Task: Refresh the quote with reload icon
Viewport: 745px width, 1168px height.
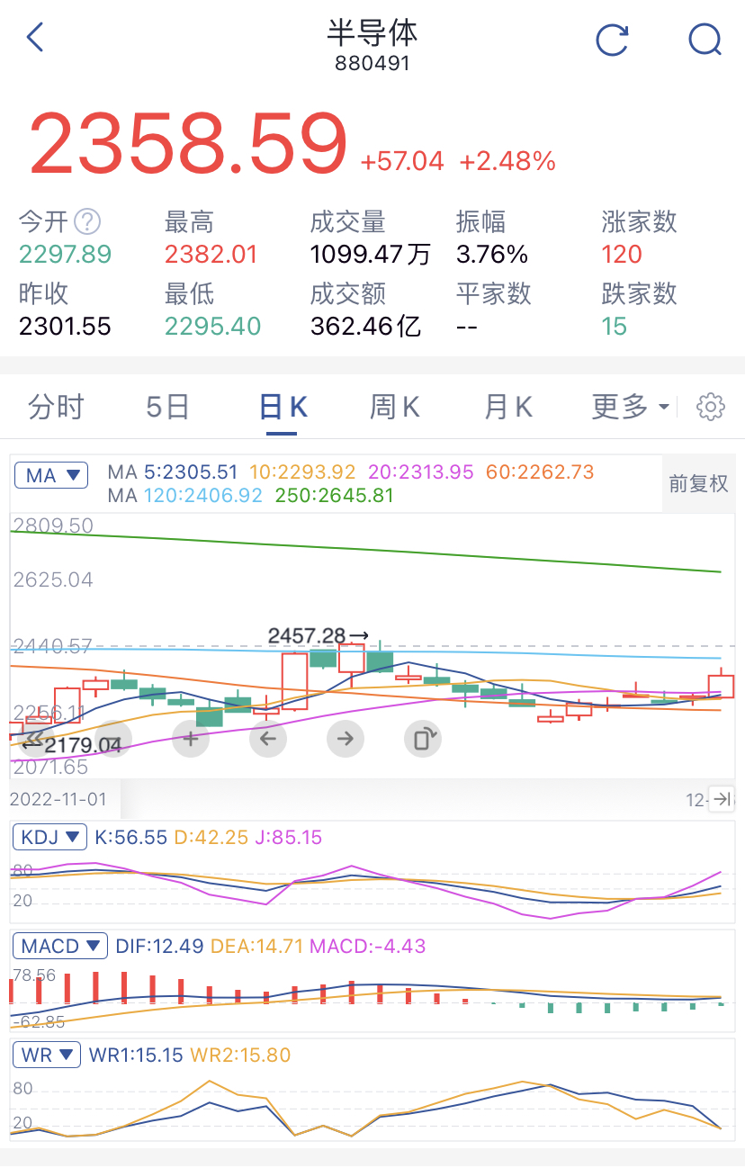Action: click(613, 40)
